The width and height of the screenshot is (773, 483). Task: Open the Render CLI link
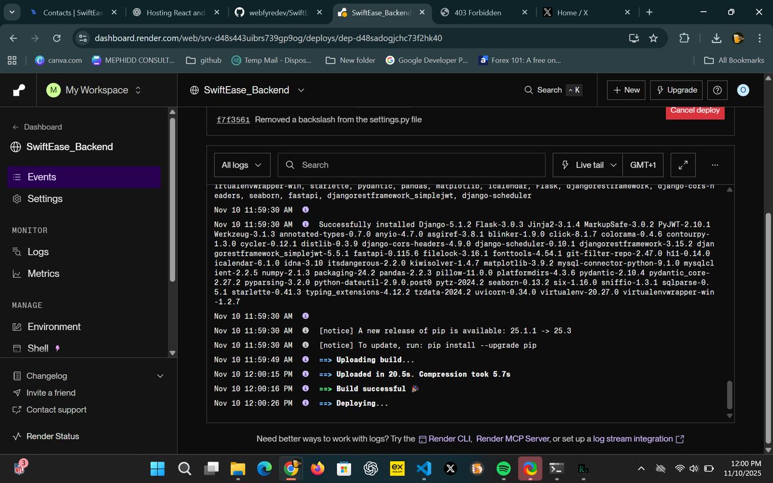[449, 439]
